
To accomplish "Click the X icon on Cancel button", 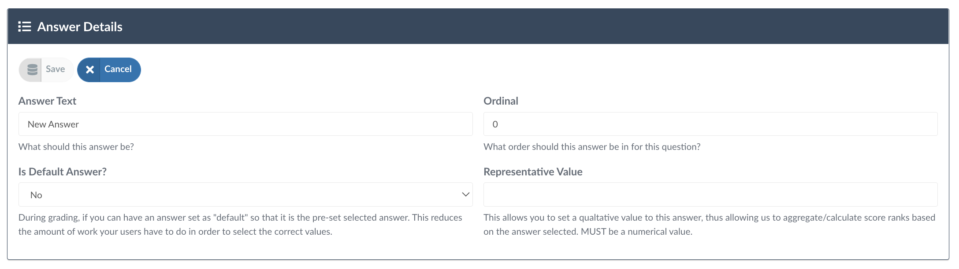I will tap(89, 69).
